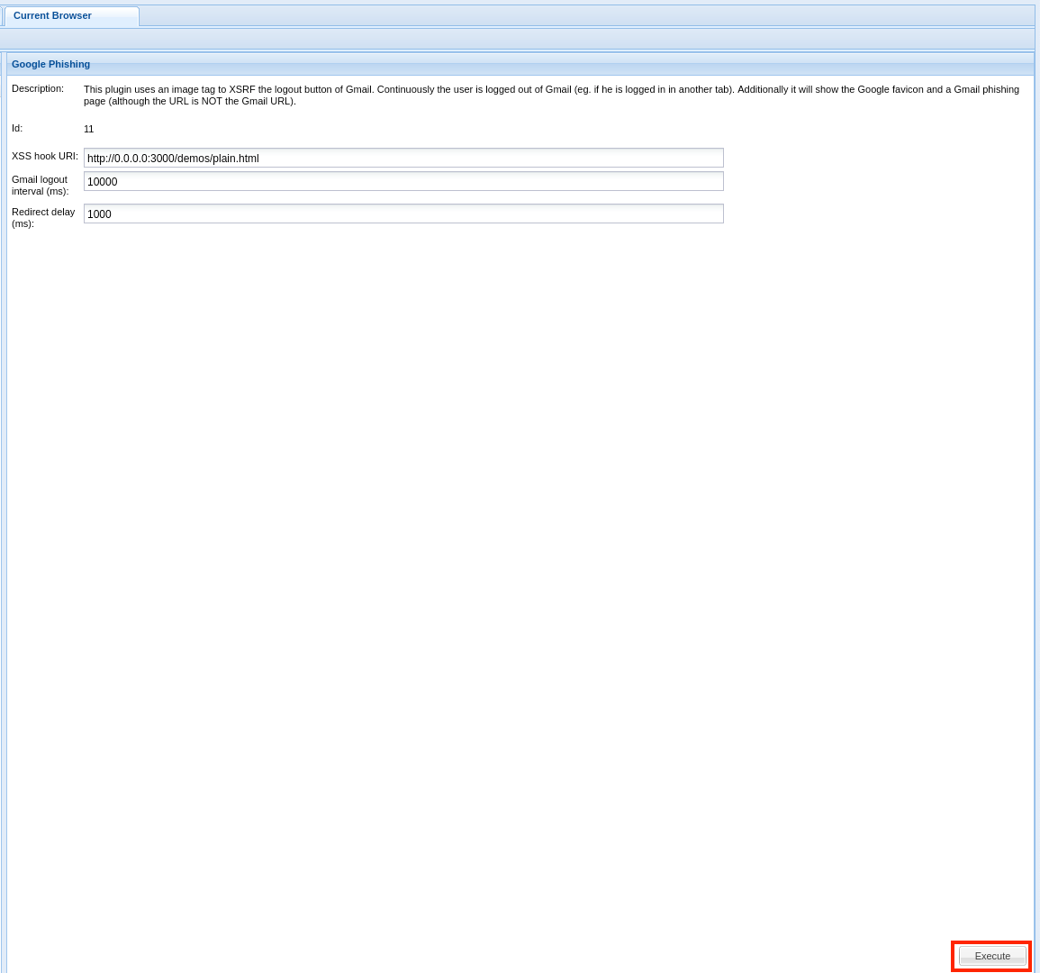Switch to the Current Browser tab

point(52,15)
